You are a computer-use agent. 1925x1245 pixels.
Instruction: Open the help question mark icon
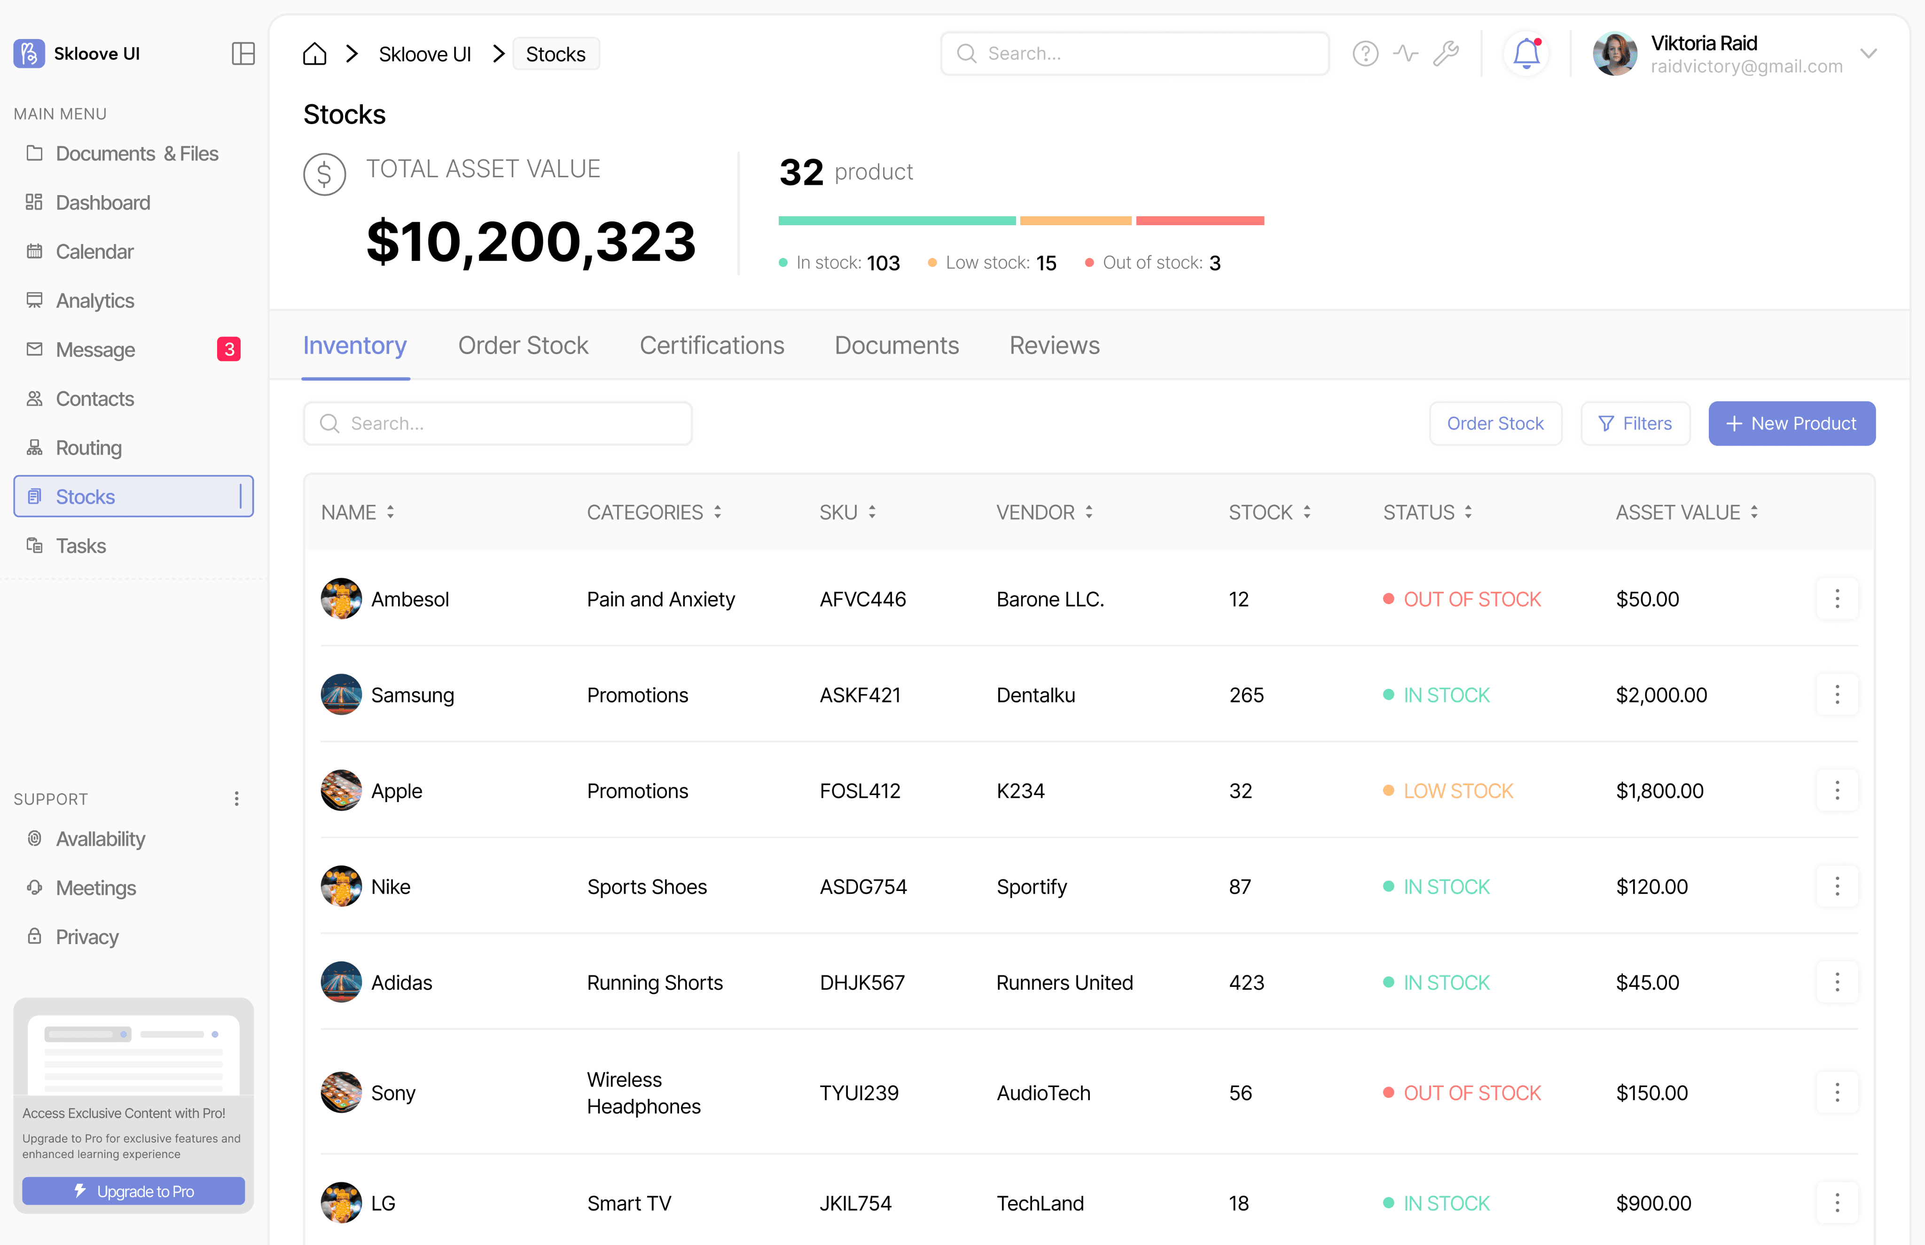tap(1365, 53)
